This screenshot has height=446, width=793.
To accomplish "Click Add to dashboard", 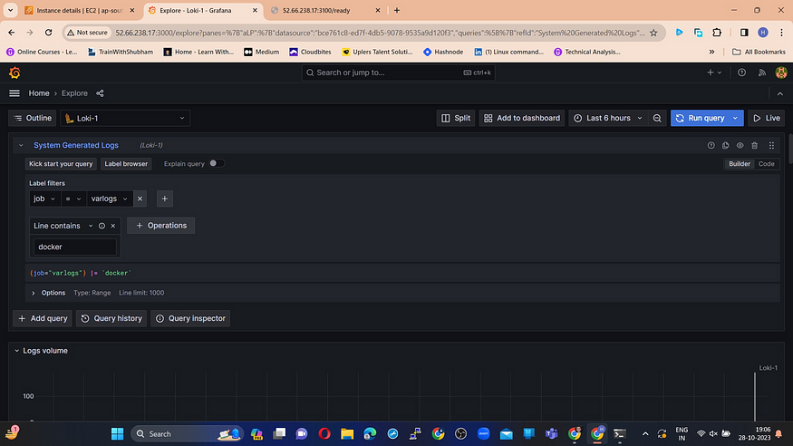I will (522, 118).
